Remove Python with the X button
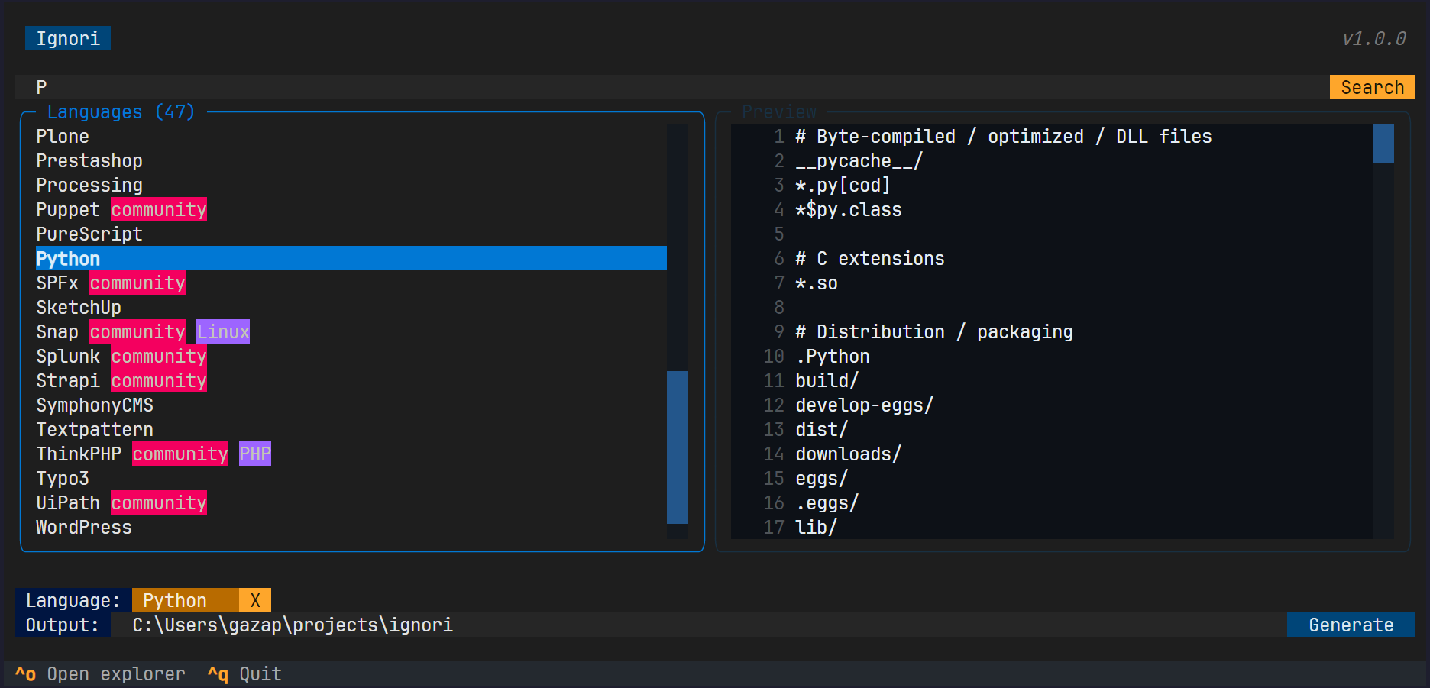Image resolution: width=1430 pixels, height=688 pixels. coord(255,600)
